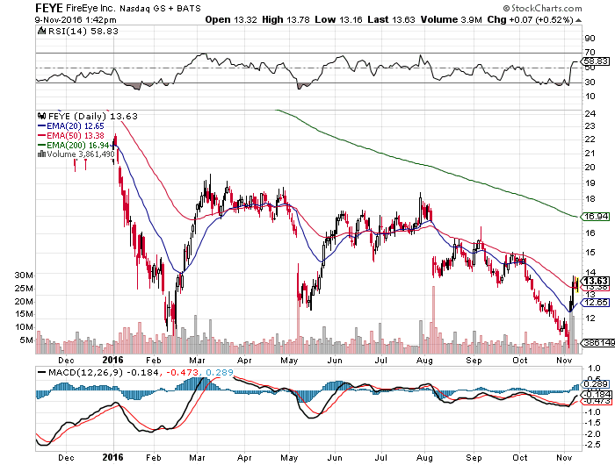The width and height of the screenshot is (615, 465).
Task: Click the 2016 label on price panel axis
Action: click(113, 360)
